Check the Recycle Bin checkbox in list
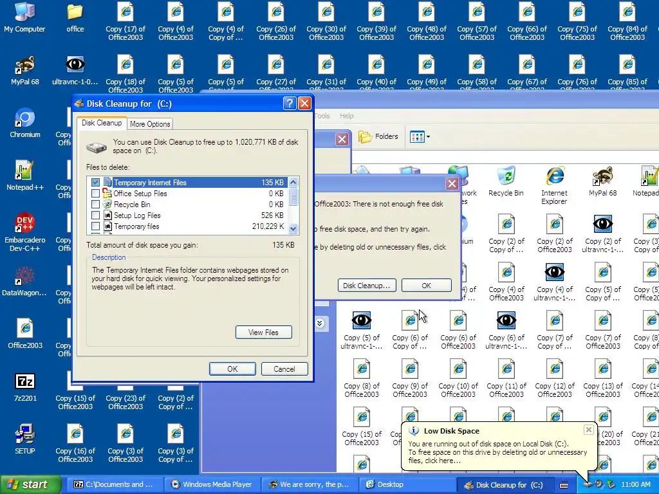The height and width of the screenshot is (494, 659). click(95, 204)
